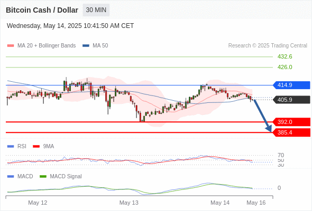Select the 414.9 blue pivot price tag

click(291, 85)
